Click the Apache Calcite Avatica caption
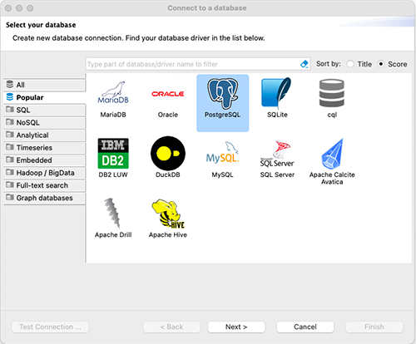The image size is (416, 344). tap(332, 178)
